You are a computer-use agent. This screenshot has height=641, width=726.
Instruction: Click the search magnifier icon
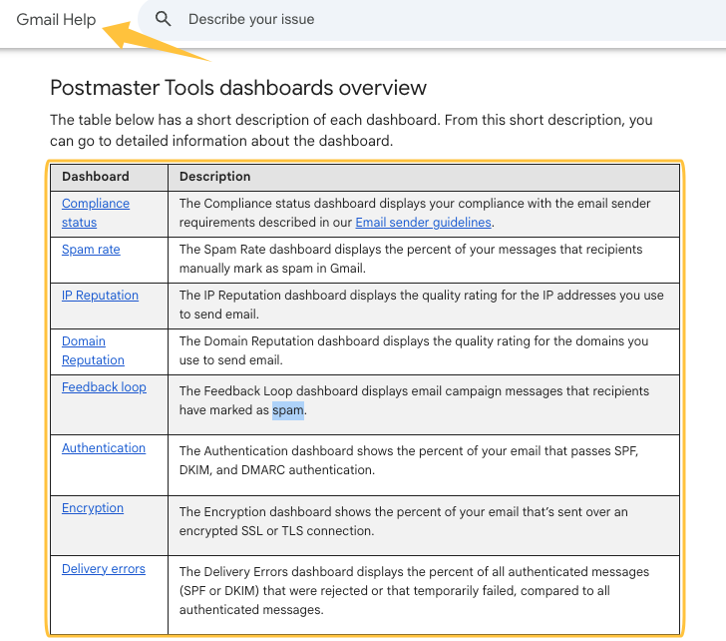(x=163, y=19)
